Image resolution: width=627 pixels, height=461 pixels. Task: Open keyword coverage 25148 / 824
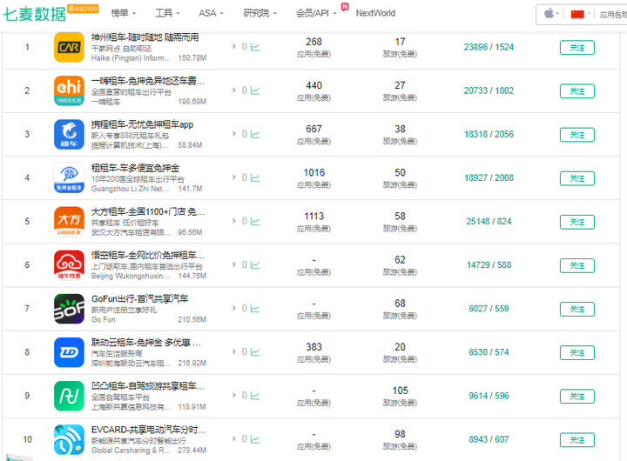[x=489, y=221]
